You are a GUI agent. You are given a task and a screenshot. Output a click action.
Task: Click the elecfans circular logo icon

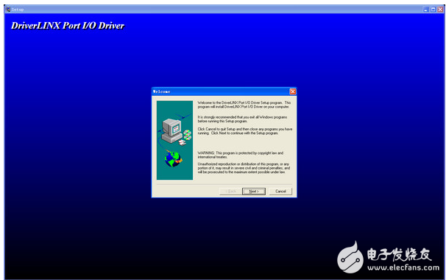[350, 257]
